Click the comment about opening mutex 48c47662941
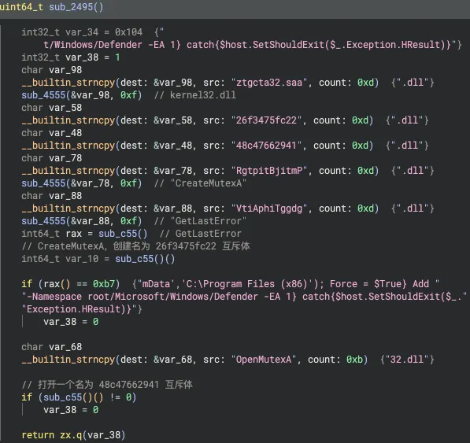The image size is (470, 443). [107, 384]
